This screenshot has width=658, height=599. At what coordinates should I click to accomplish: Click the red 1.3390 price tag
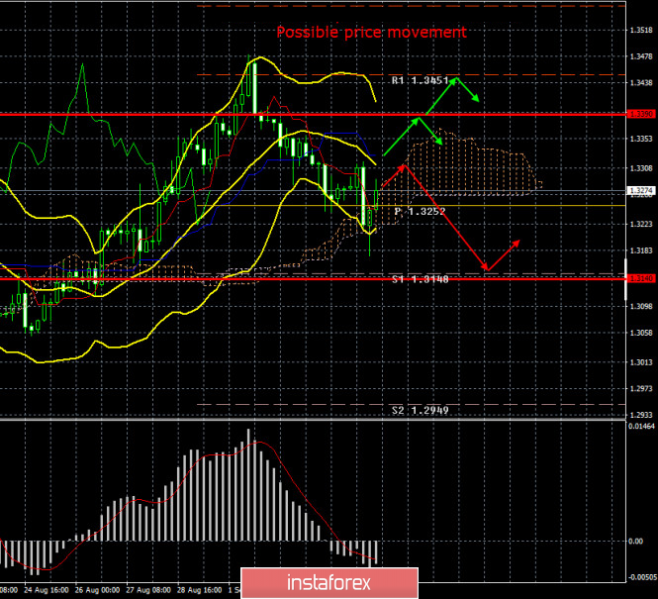pos(641,114)
